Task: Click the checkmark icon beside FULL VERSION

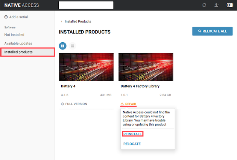Action: pyautogui.click(x=62, y=104)
